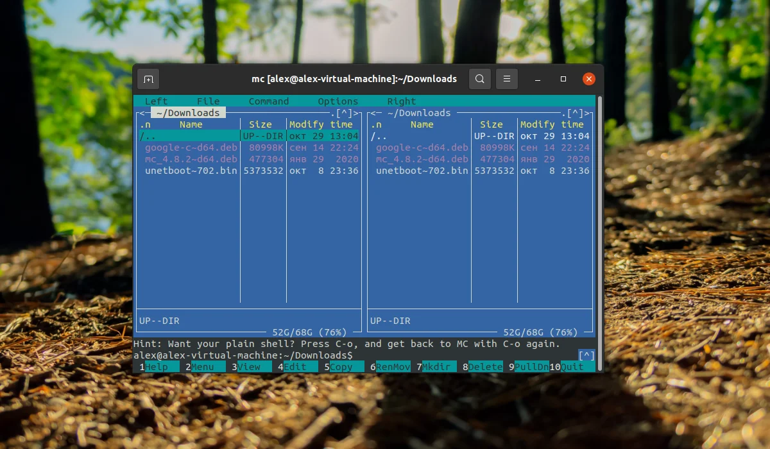Open a new terminal tab icon
Image resolution: width=770 pixels, height=449 pixels.
tap(148, 79)
